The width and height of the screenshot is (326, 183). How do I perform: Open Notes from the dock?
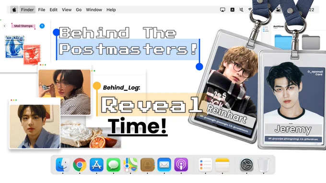(222, 164)
